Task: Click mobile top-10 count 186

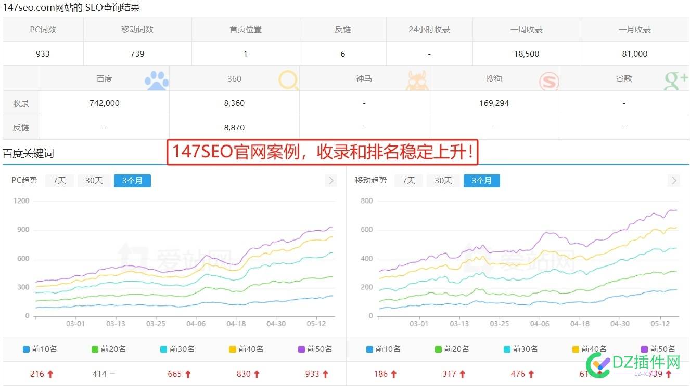Action: [381, 374]
